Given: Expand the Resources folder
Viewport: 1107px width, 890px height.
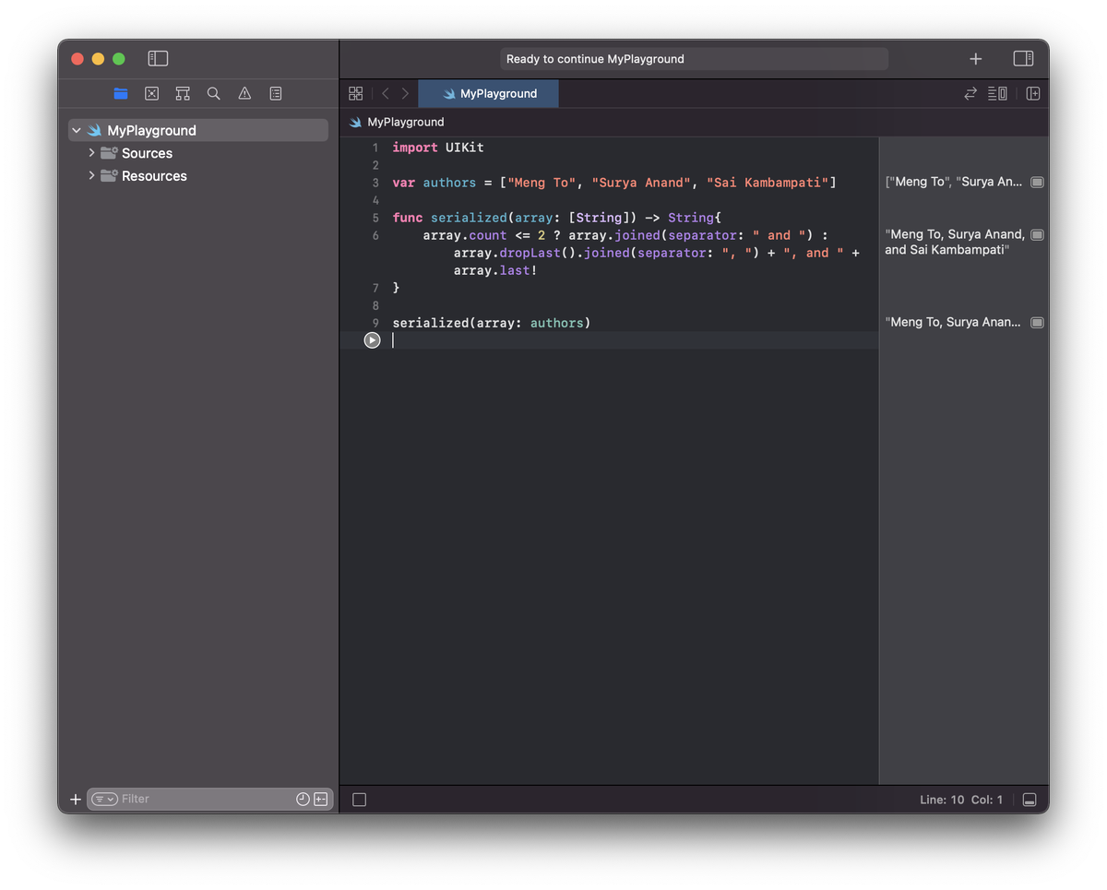Looking at the screenshot, I should [91, 175].
